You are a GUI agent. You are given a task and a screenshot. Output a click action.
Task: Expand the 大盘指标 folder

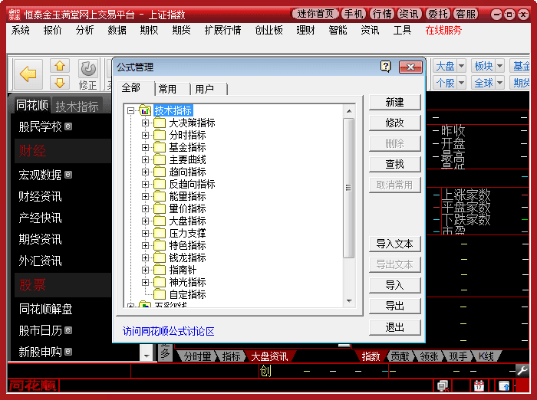pos(145,221)
